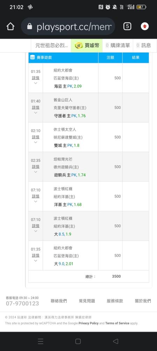Expand chevron under 02:10 雙城 row
The image size is (157, 351).
click(x=36, y=142)
